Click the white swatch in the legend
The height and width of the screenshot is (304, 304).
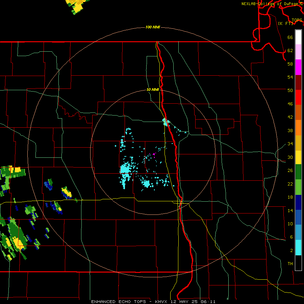(x=298, y=37)
